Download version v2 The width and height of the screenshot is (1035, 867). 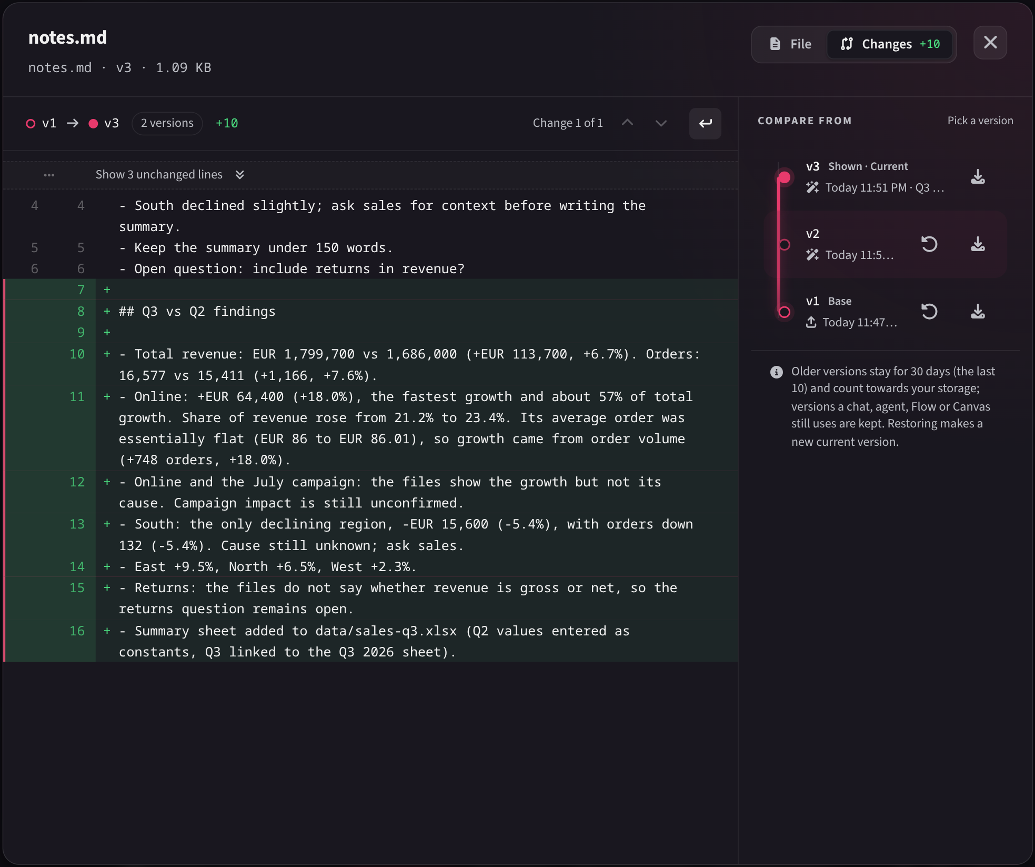click(978, 244)
